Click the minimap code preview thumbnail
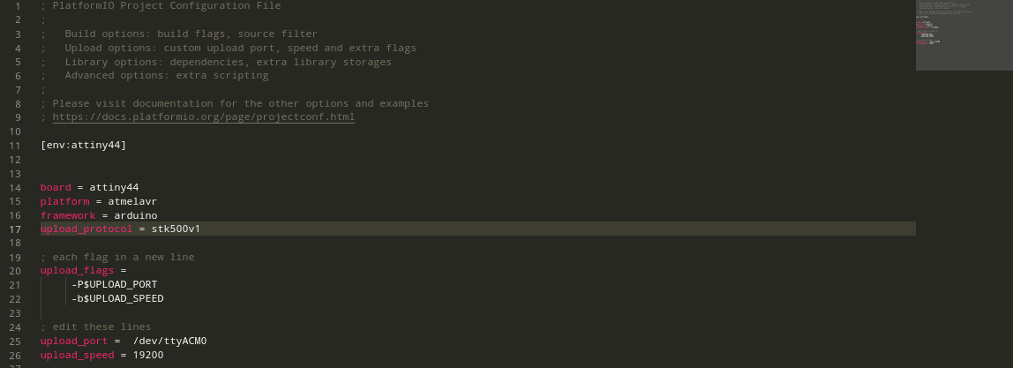This screenshot has width=1013, height=368. click(964, 35)
